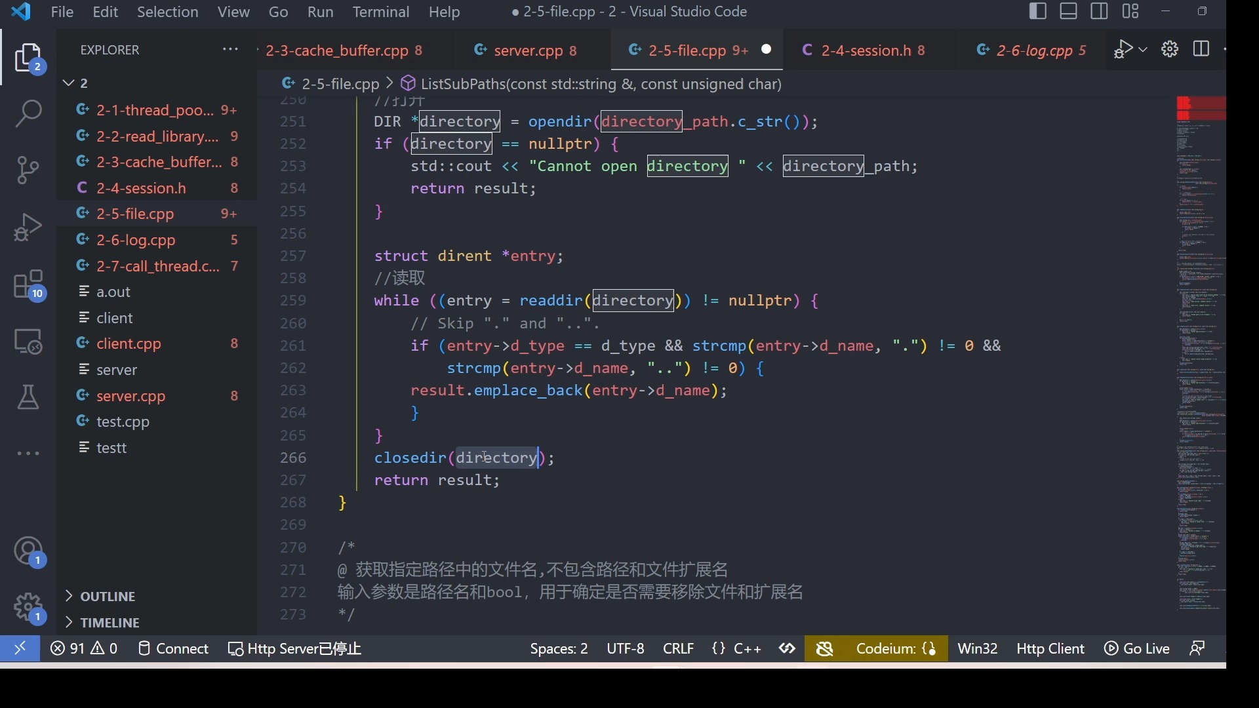The height and width of the screenshot is (708, 1259).
Task: Click the VS Code logo icon
Action: pyautogui.click(x=22, y=12)
